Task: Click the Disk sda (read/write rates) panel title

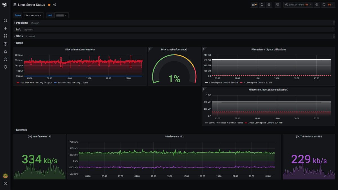Action: point(80,50)
